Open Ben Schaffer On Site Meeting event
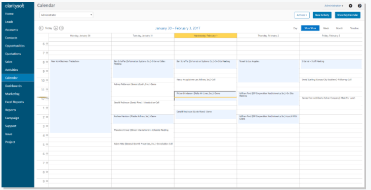 [205, 64]
